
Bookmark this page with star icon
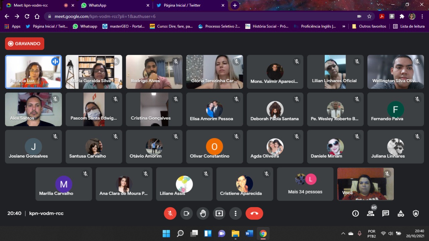[369, 16]
